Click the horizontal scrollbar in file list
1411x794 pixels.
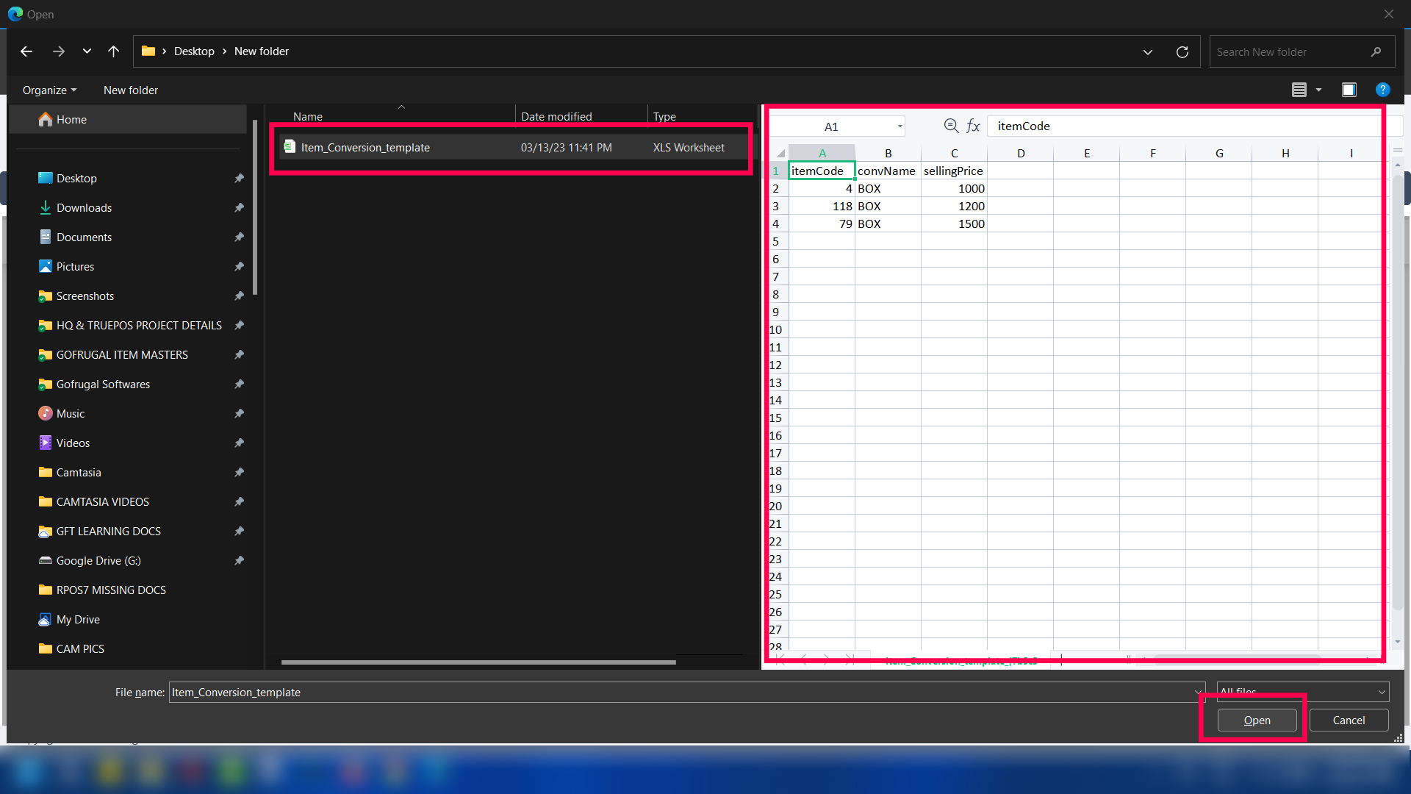(478, 662)
